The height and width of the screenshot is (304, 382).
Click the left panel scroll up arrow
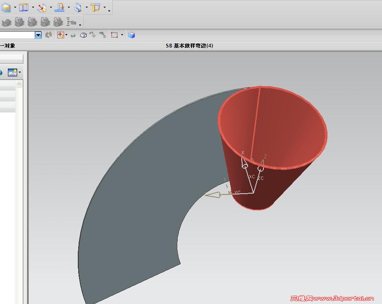point(19,84)
